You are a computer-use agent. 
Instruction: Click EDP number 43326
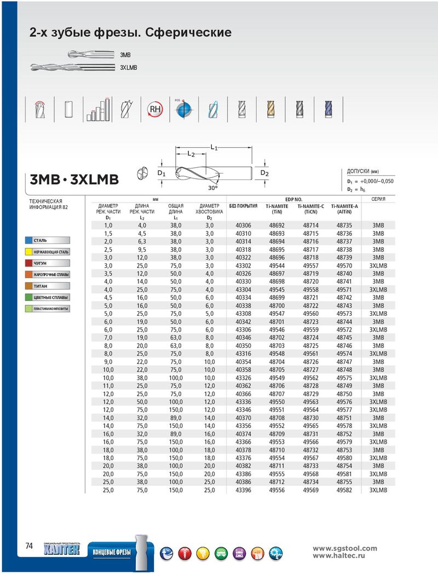coord(244,378)
